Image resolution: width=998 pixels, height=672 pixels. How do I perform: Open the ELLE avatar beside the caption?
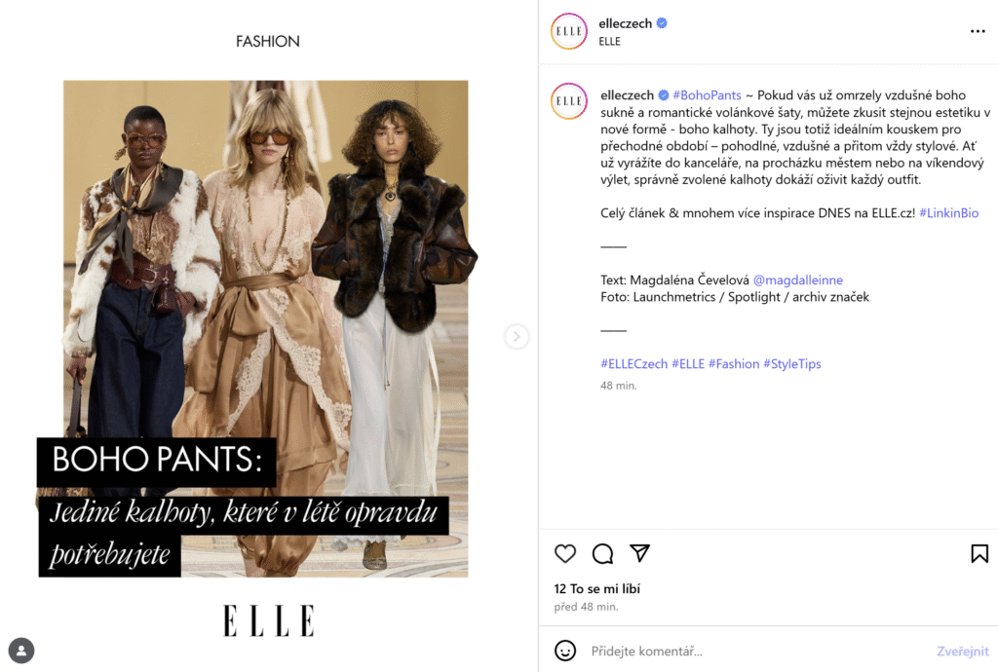(x=569, y=101)
